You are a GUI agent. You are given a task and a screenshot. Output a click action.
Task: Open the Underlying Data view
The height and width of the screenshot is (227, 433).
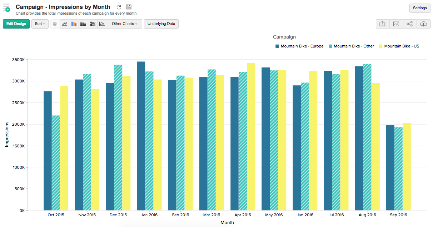pos(161,24)
